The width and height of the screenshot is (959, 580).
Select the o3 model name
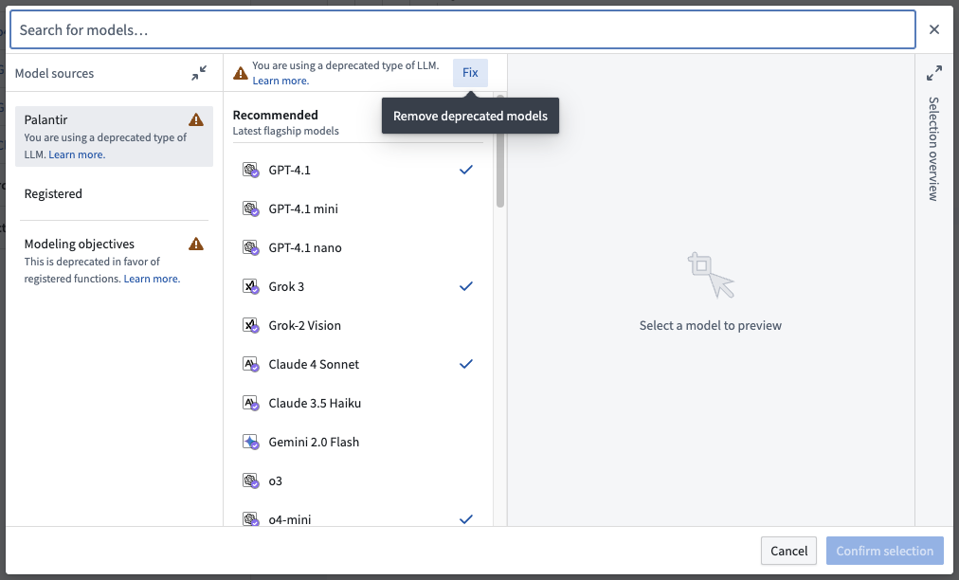pos(275,480)
